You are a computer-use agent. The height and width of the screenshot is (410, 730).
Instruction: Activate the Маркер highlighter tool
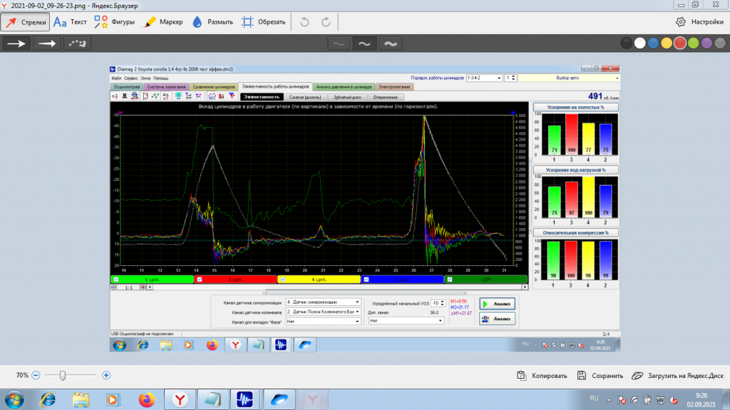[163, 22]
